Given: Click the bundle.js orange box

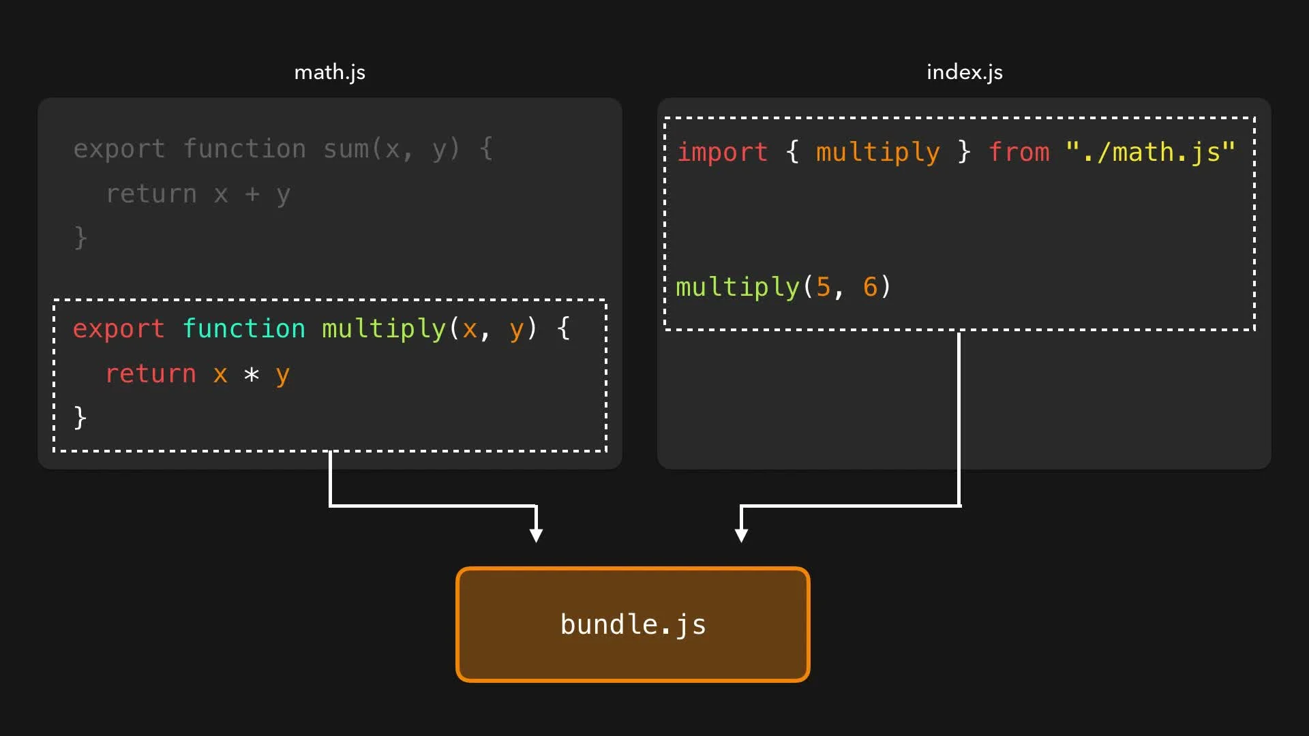Looking at the screenshot, I should pos(633,624).
